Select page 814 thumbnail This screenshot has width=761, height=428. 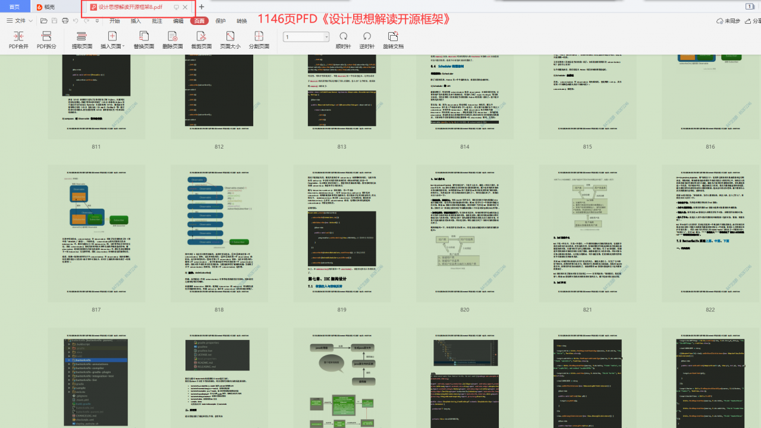click(465, 97)
